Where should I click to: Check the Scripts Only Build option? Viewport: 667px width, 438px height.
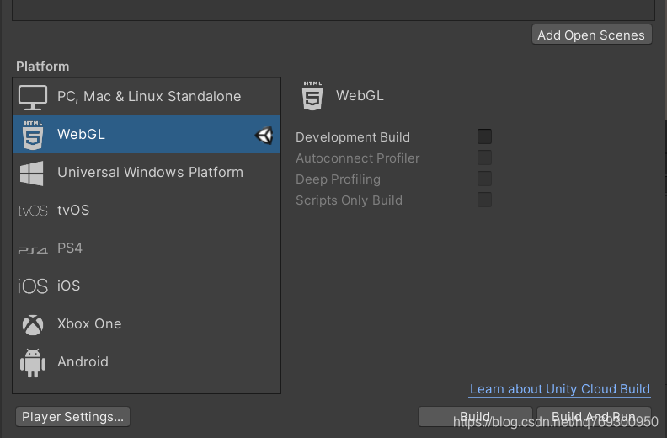tap(484, 200)
